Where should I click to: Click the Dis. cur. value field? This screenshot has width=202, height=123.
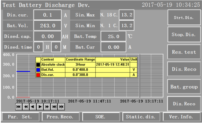click(47, 14)
